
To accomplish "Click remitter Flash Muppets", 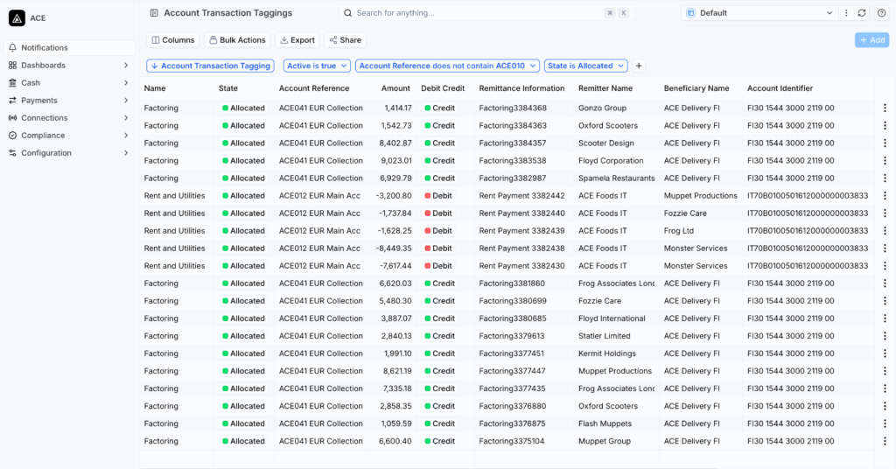I will (x=605, y=423).
